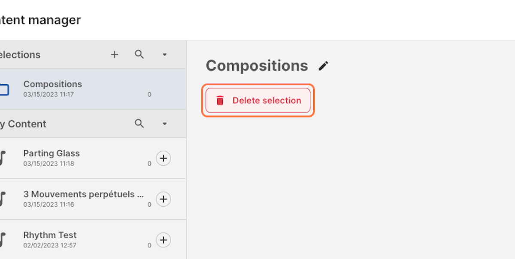Click the 3 Mouvements perpétuels note icon

[x=3, y=199]
